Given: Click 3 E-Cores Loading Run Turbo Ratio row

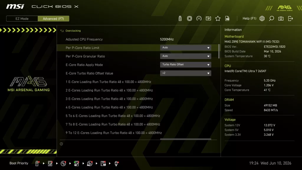Looking at the screenshot, I should pyautogui.click(x=109, y=99).
